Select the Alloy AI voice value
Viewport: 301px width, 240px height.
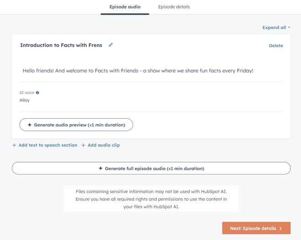click(24, 100)
